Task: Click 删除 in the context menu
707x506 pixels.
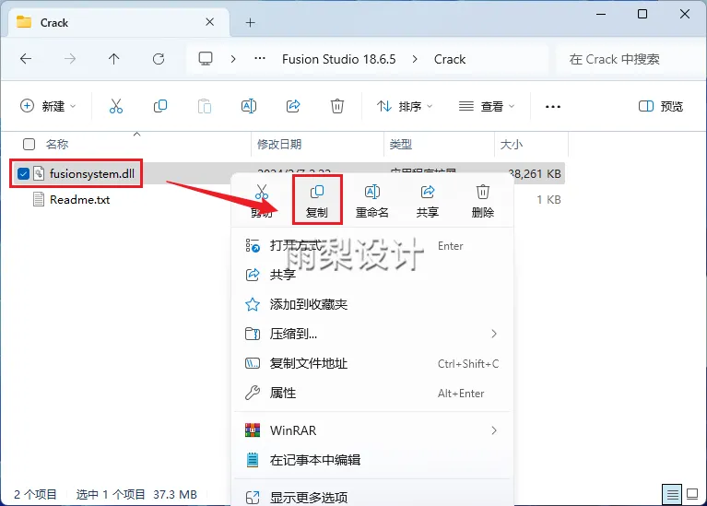Action: [483, 200]
